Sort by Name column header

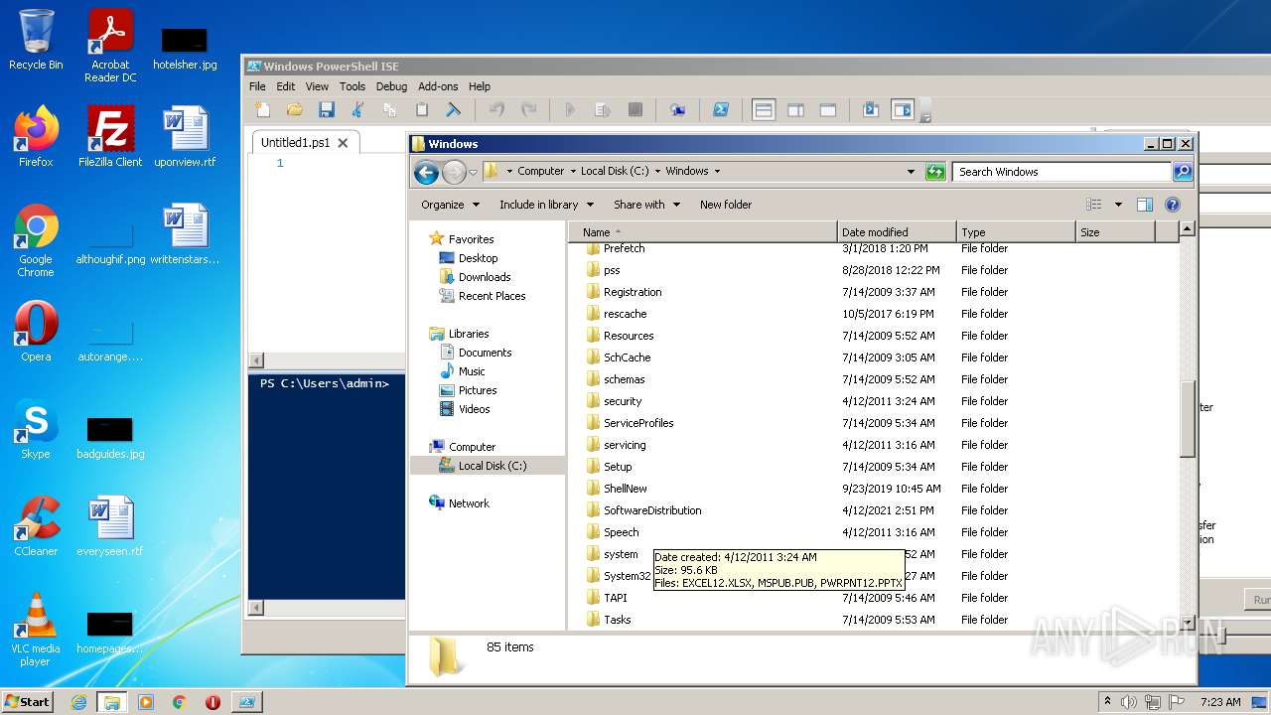point(703,232)
